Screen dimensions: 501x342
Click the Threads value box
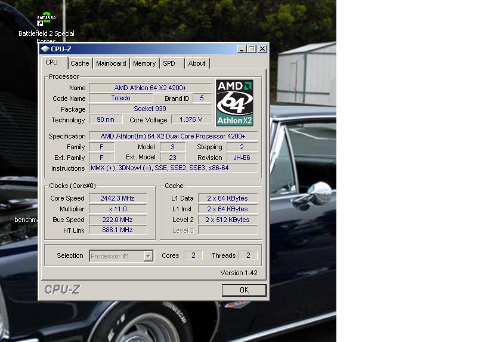pyautogui.click(x=248, y=255)
